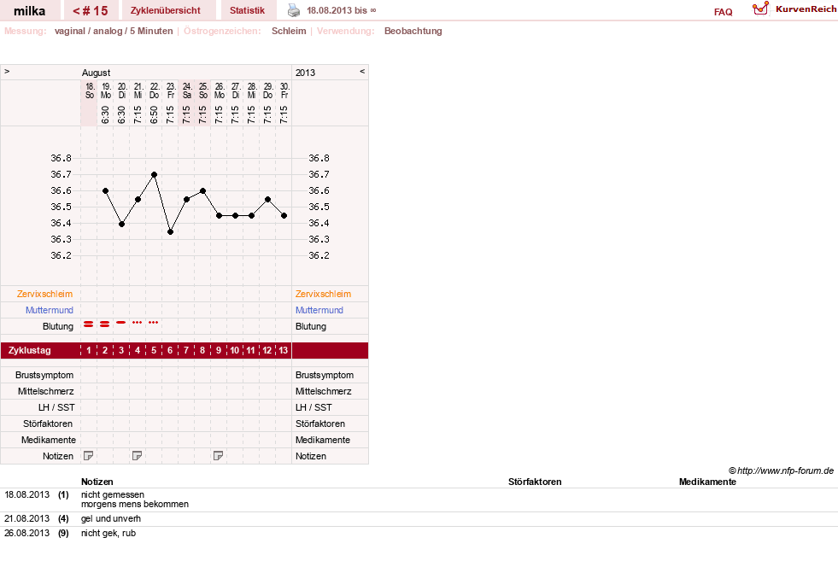This screenshot has width=838, height=561.
Task: Click the Störfaktoren column header in notes table
Action: pos(535,482)
